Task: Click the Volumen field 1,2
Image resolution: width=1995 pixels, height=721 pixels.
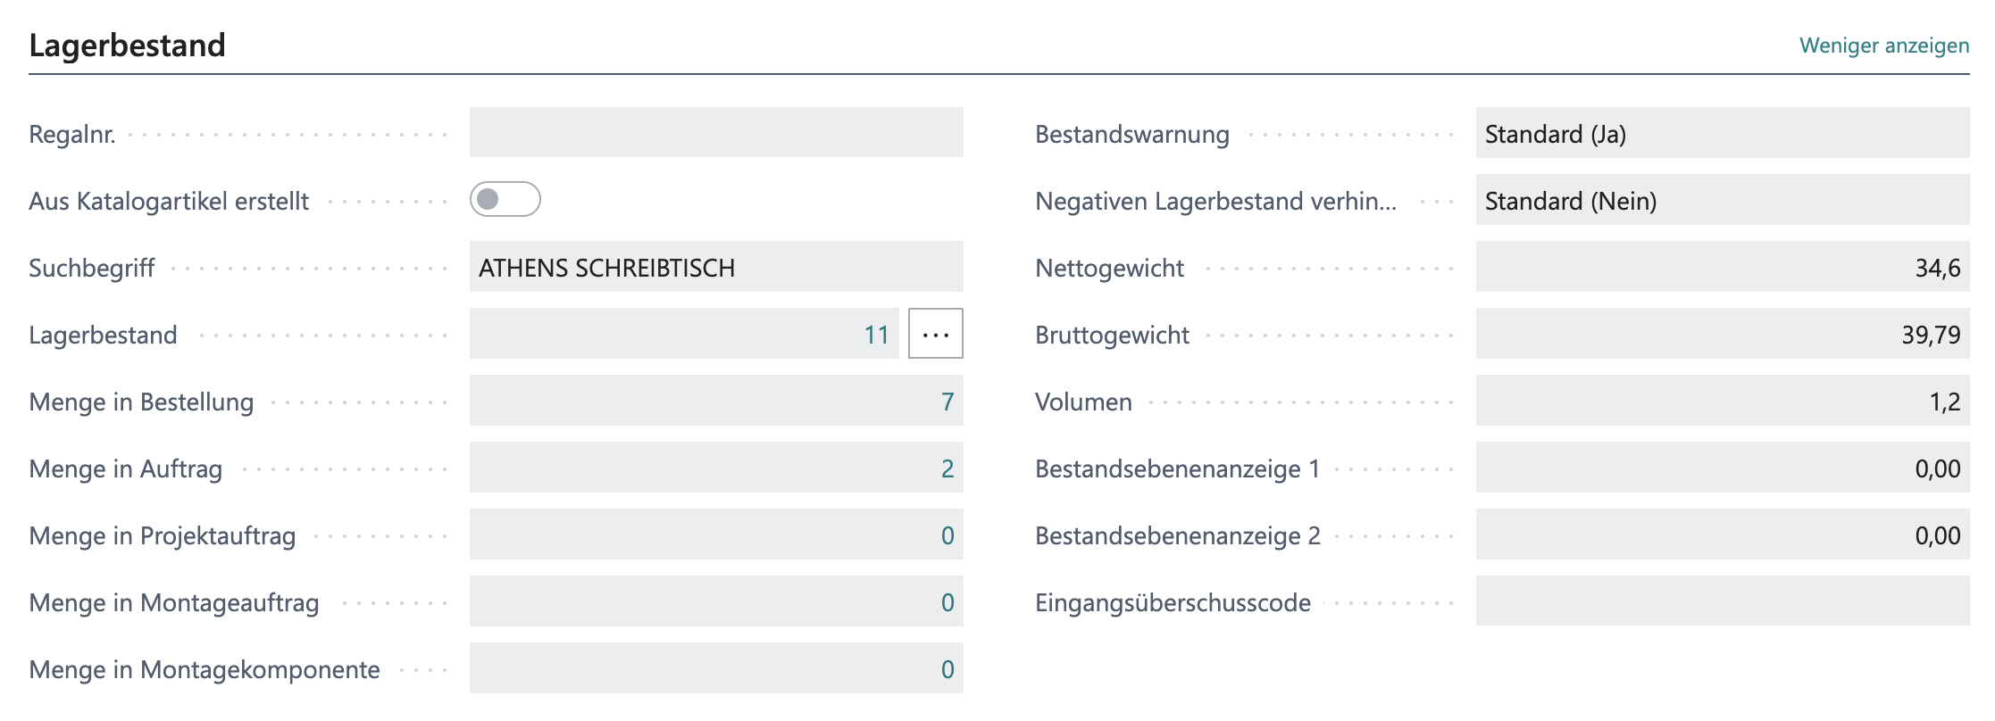Action: (x=1721, y=401)
